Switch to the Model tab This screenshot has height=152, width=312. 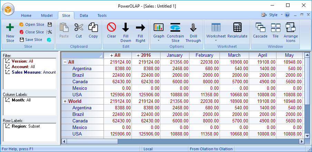[x=47, y=15]
